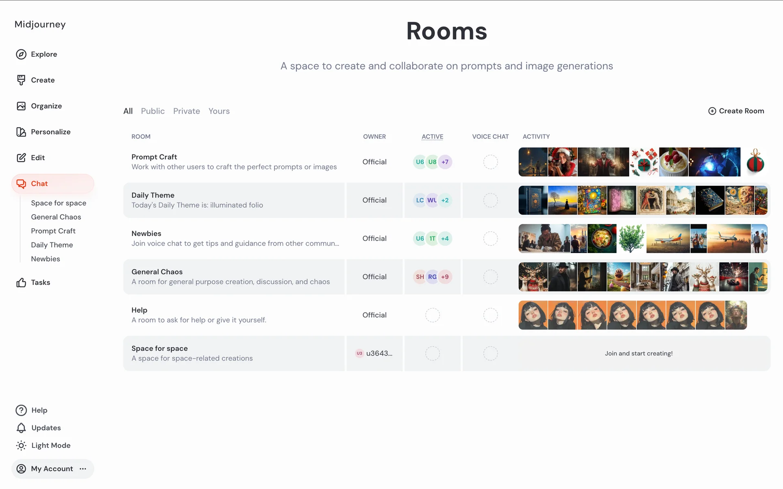Click the +9 active users badge

(x=445, y=277)
